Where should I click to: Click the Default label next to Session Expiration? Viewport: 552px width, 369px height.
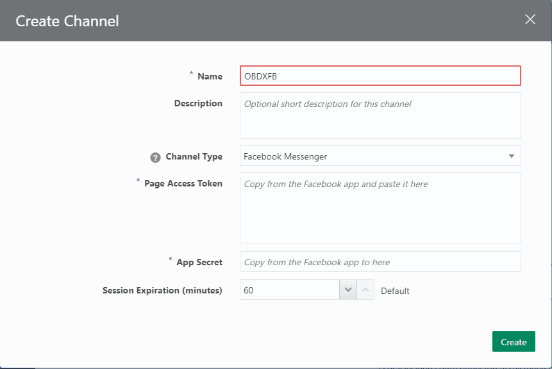(395, 290)
